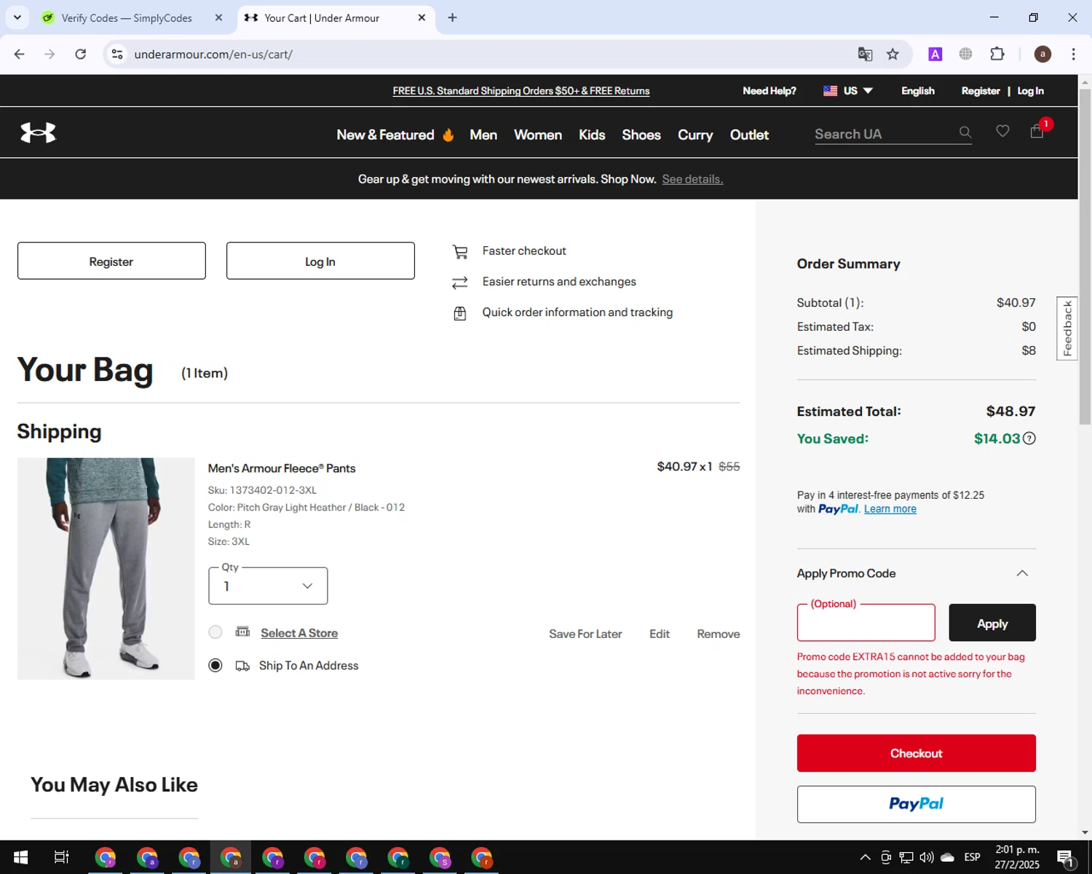Pay with the PayPal button

tap(916, 804)
